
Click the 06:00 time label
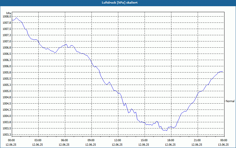(65, 140)
